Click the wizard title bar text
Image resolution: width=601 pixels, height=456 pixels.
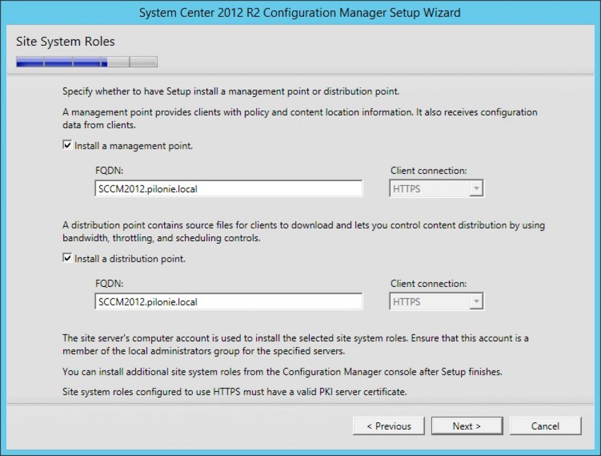point(300,13)
